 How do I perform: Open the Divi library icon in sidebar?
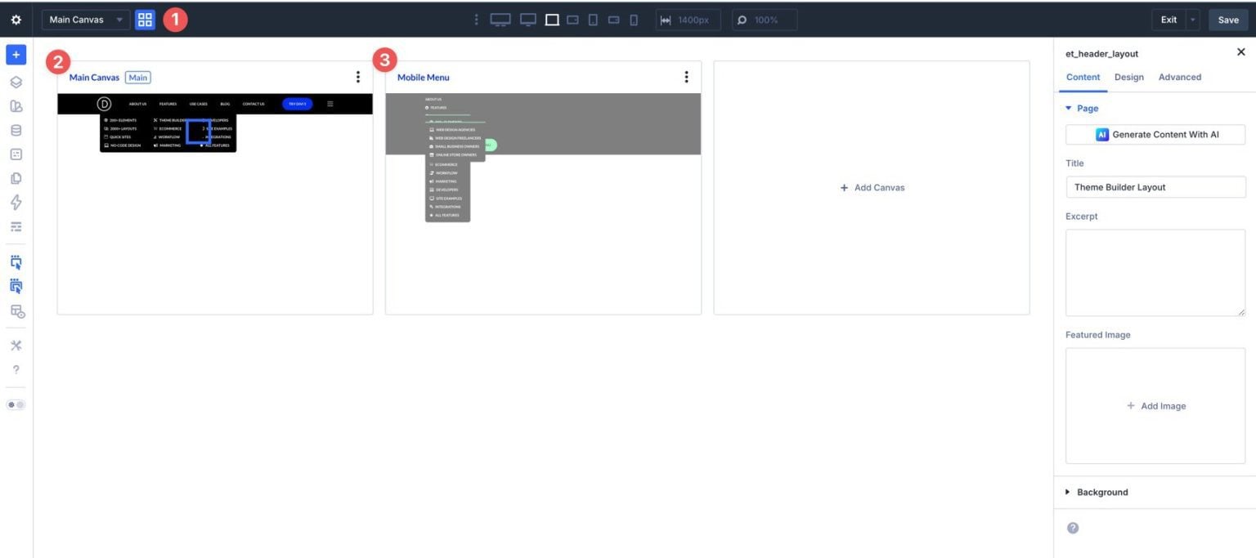pos(16,106)
